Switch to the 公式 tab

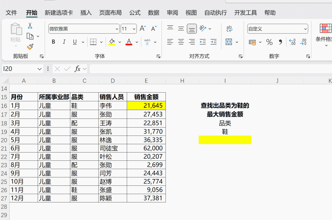[135, 13]
